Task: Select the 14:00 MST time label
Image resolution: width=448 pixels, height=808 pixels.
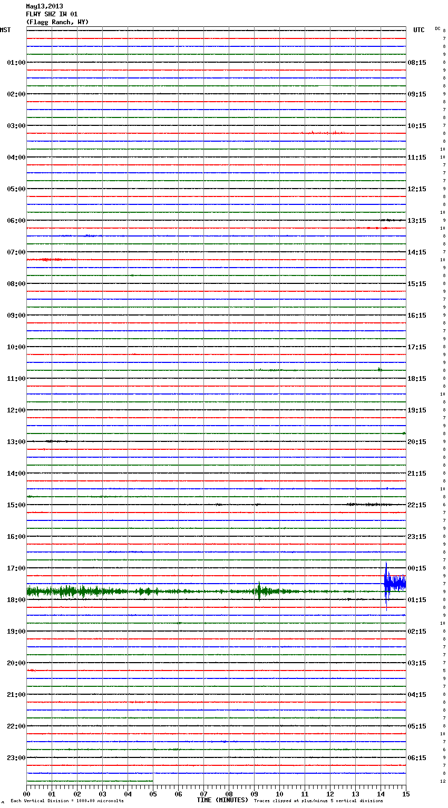Action: [x=16, y=474]
